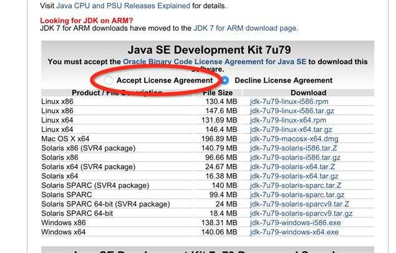Click the 140.06 MB file size
396x253 pixels.
click(220, 232)
